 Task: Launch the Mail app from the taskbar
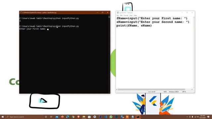point(57,117)
